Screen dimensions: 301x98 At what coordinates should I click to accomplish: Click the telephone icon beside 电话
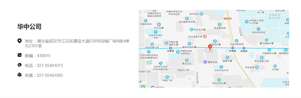[x=19, y=65]
